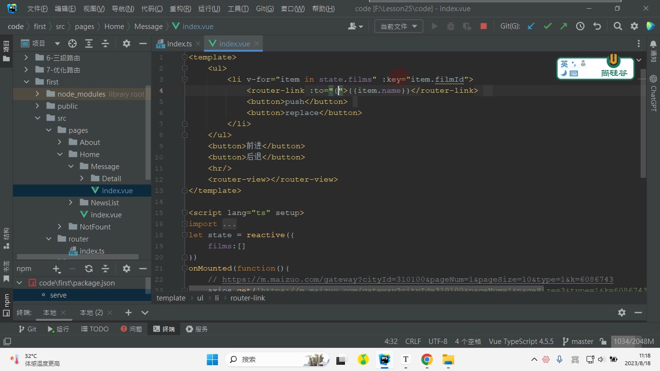Roll back changes with the undo arrow

tap(597, 27)
